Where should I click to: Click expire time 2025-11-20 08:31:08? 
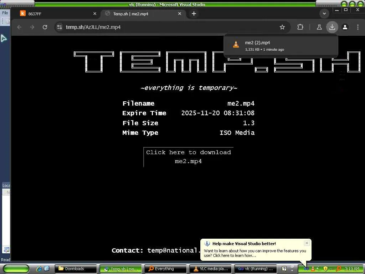(218, 113)
